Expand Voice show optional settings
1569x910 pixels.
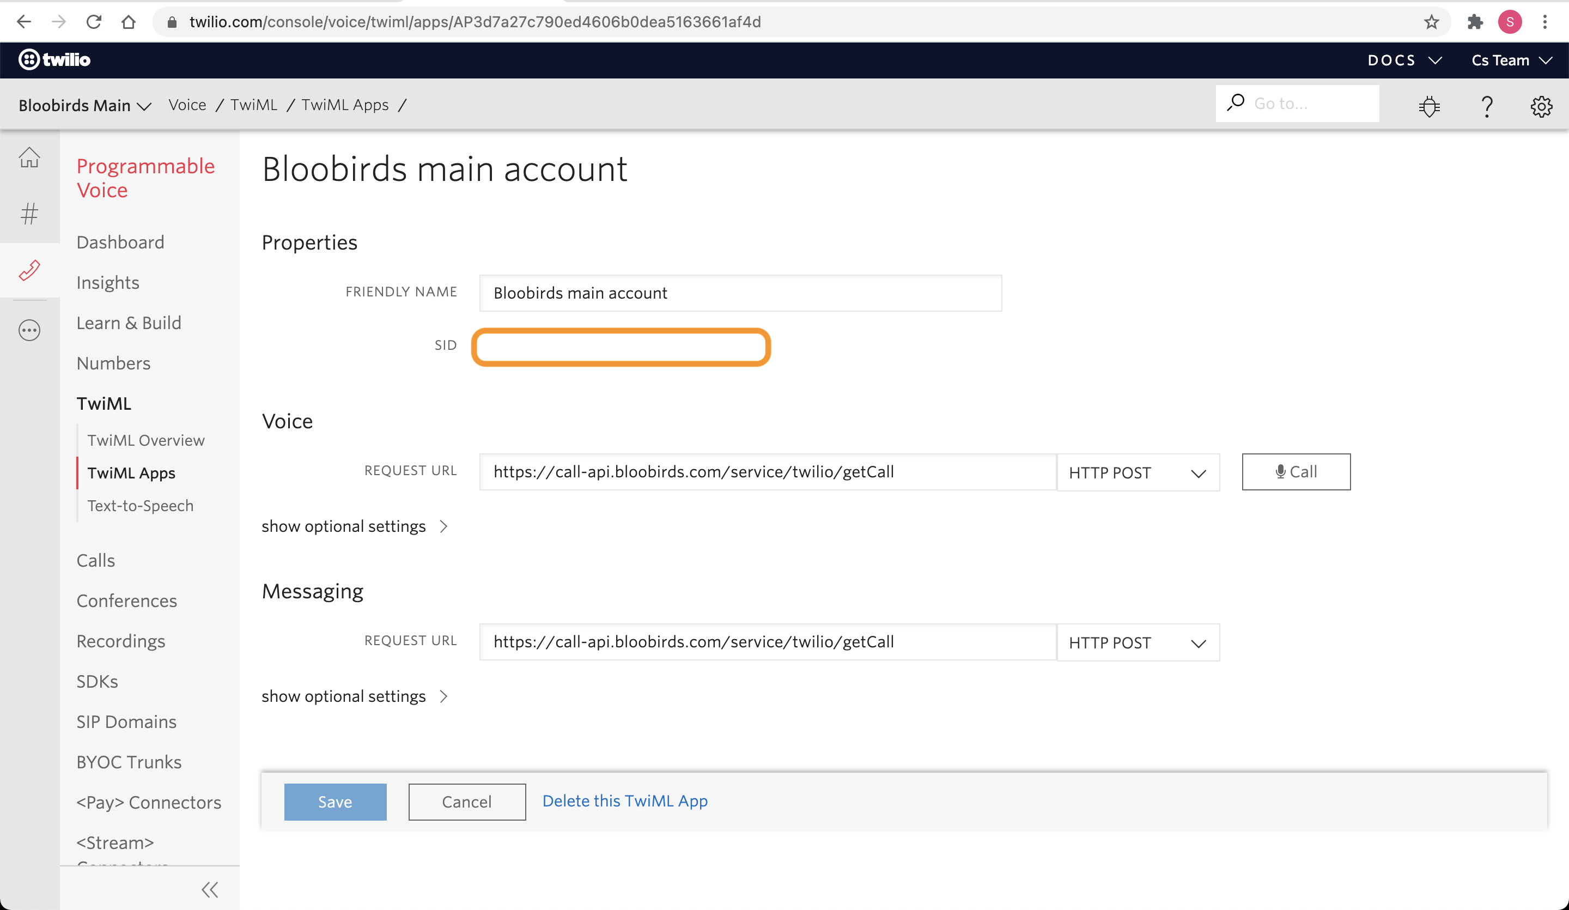tap(355, 526)
